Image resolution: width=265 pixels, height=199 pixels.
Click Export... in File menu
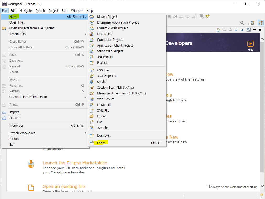[x=45, y=118]
